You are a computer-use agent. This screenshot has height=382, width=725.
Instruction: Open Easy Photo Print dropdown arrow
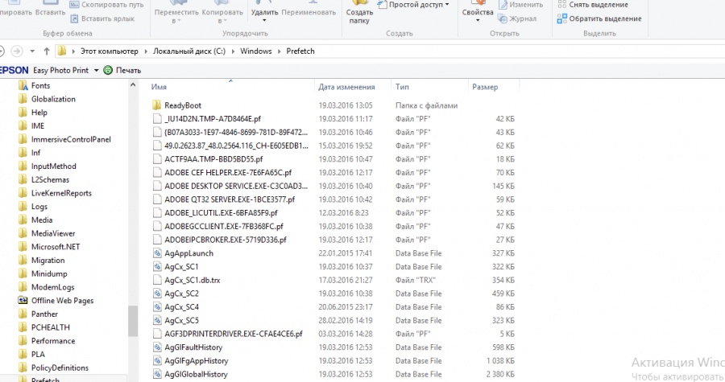[96, 71]
